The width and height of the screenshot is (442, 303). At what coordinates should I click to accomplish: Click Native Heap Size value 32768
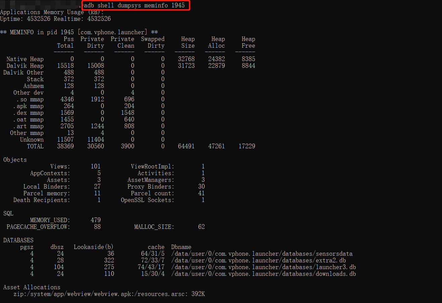(186, 59)
